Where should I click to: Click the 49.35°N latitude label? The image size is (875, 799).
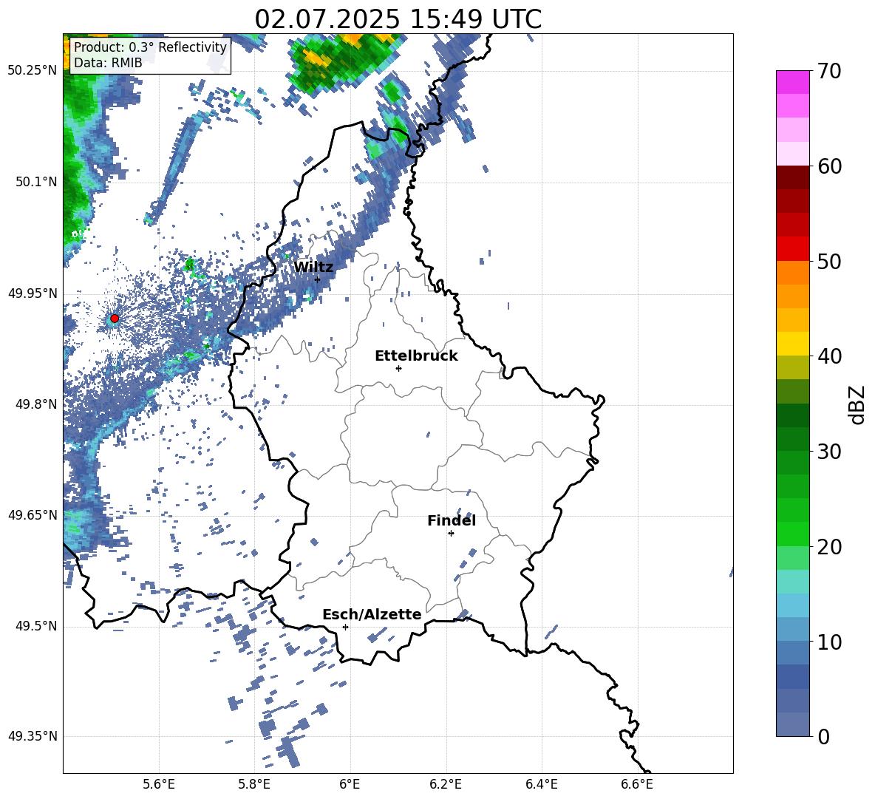(x=33, y=736)
